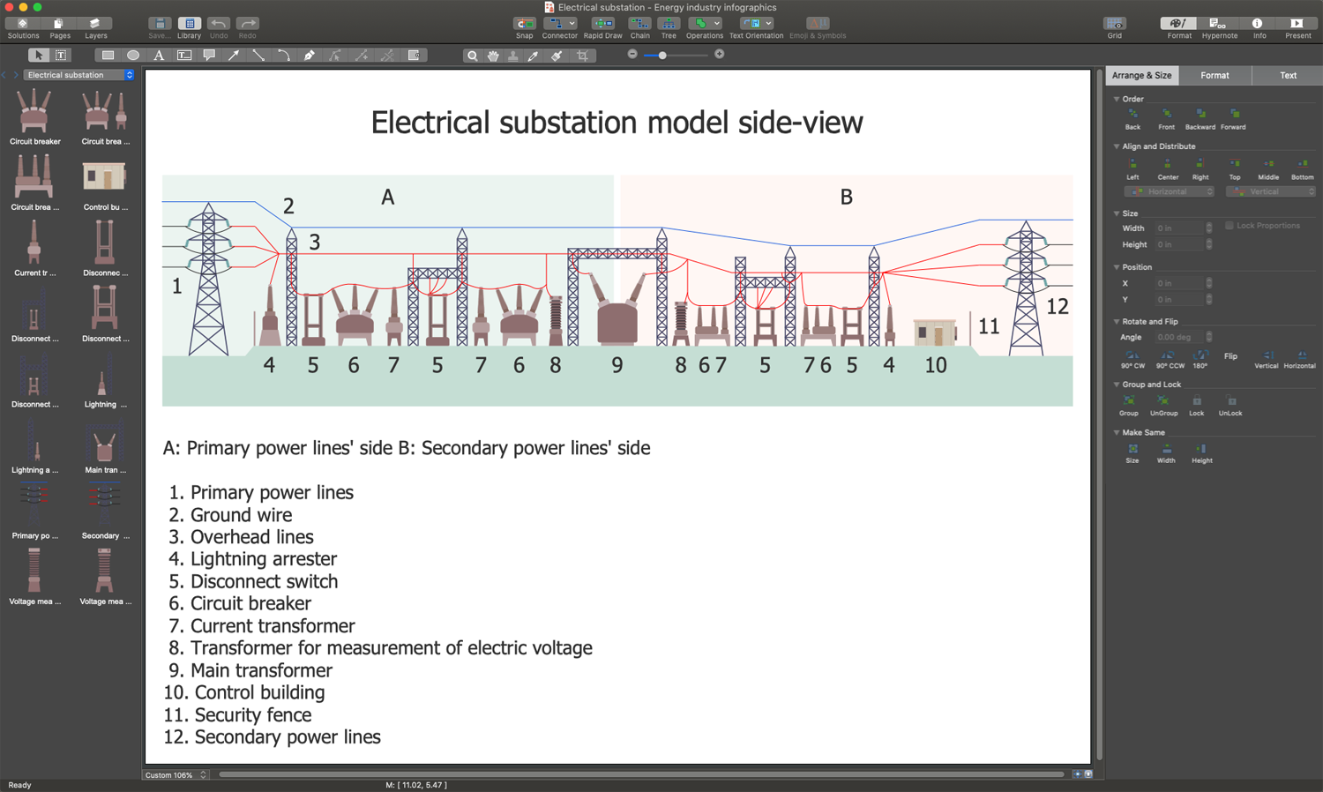Click the Rapid Draw toolbar icon

(602, 28)
